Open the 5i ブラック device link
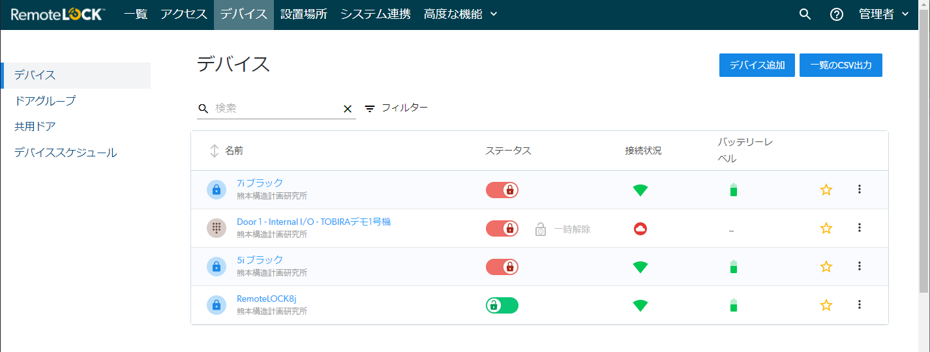Viewport: 930px width, 352px height. click(260, 260)
